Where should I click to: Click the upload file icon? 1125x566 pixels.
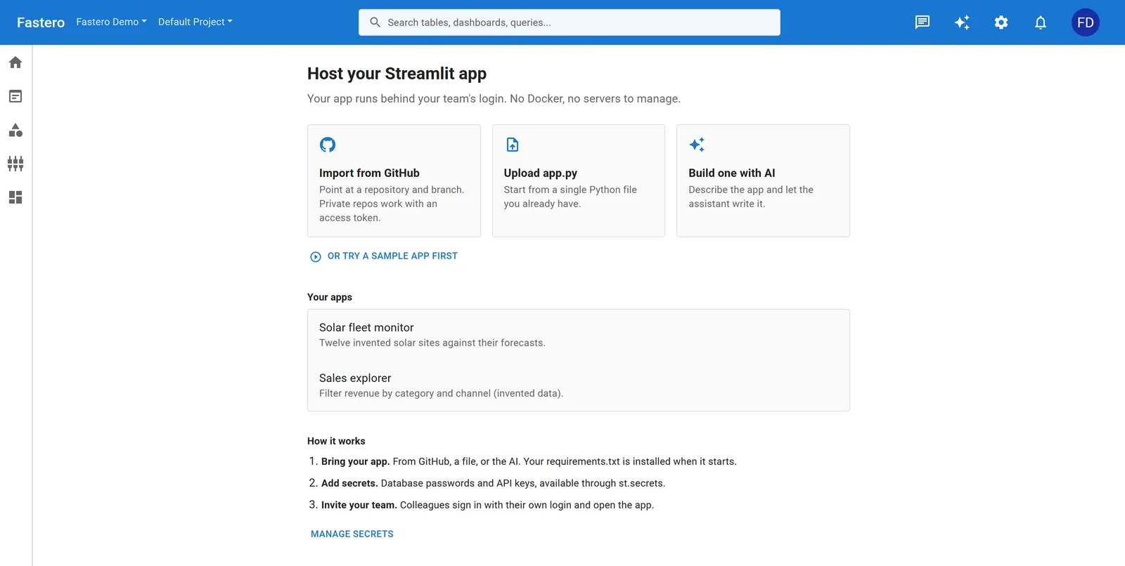[x=513, y=145]
